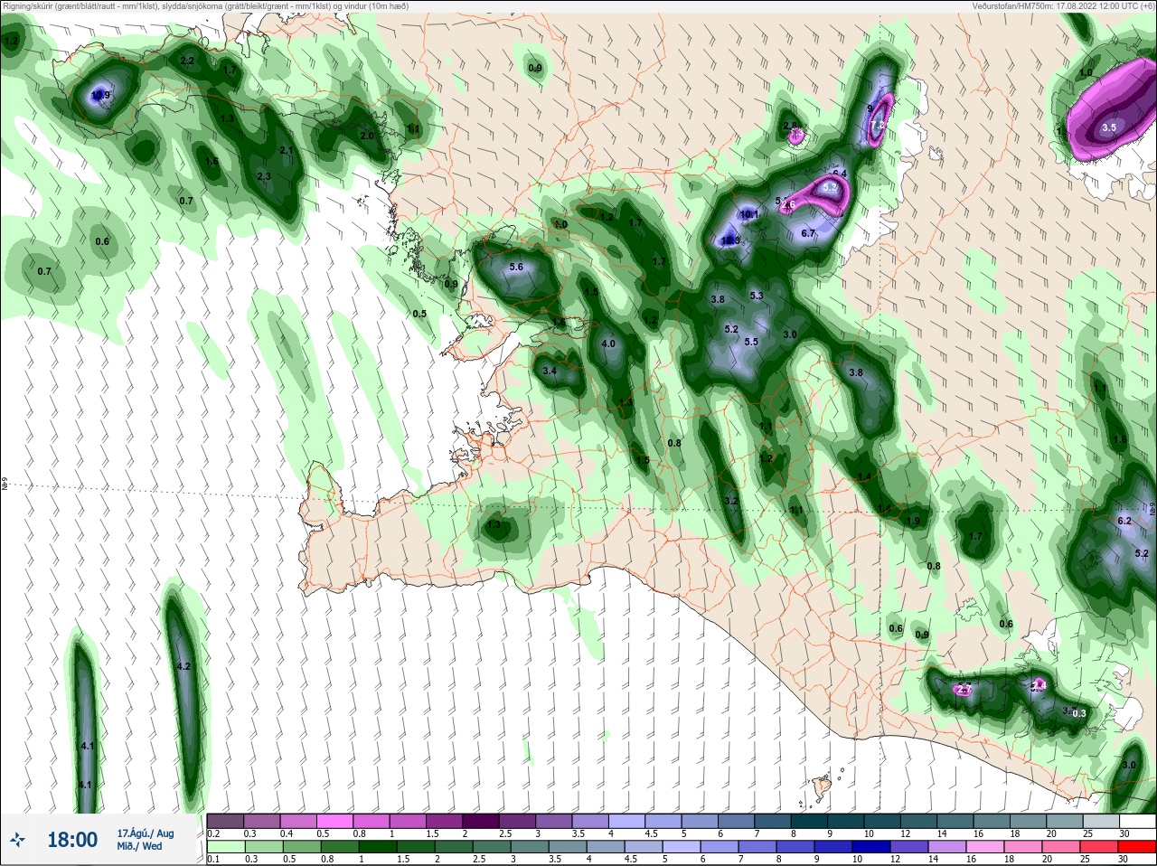Select the palest green rain swatch, 0.1–0.3
Viewport: 1157px width, 866px height.
pos(225,847)
